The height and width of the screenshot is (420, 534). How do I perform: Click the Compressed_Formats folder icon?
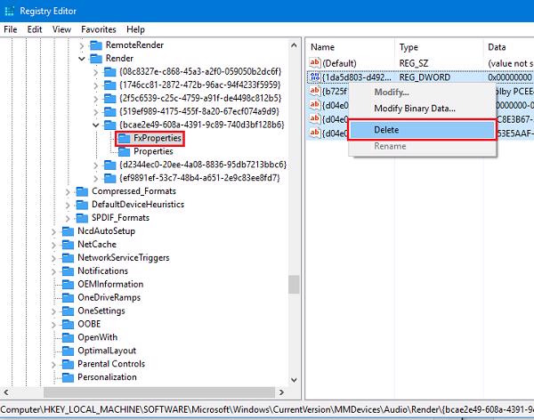coord(83,191)
